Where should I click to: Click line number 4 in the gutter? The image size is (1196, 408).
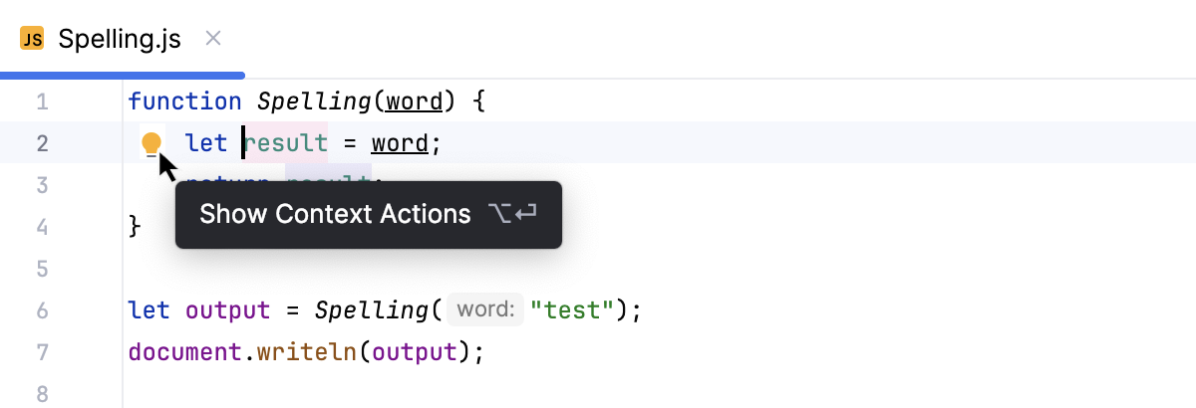pyautogui.click(x=42, y=227)
